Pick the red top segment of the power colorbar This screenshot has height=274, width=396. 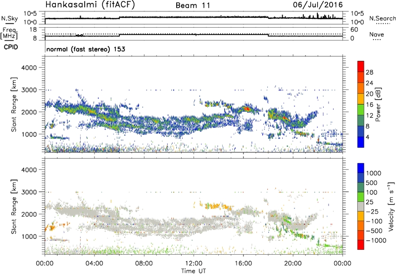pos(361,66)
